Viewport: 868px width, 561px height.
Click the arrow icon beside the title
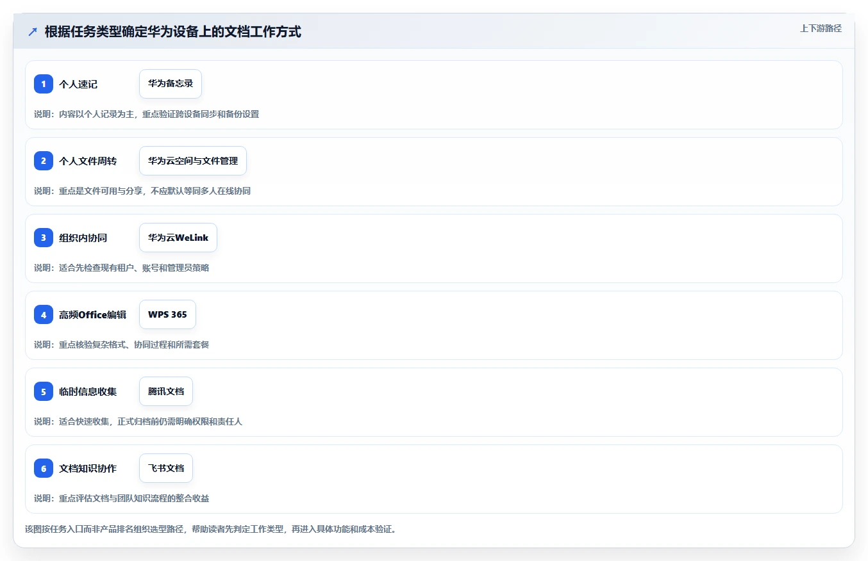click(33, 31)
